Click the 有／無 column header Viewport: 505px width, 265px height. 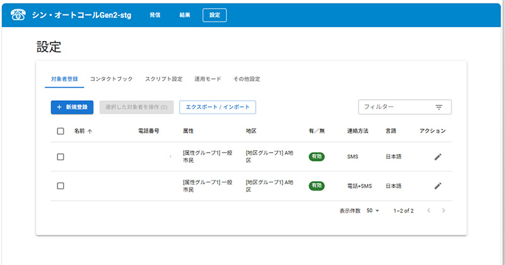click(317, 131)
